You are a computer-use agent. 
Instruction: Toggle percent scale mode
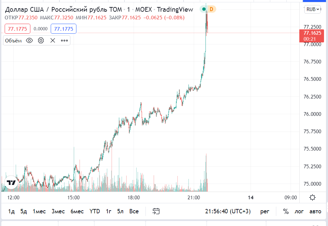tap(286, 211)
